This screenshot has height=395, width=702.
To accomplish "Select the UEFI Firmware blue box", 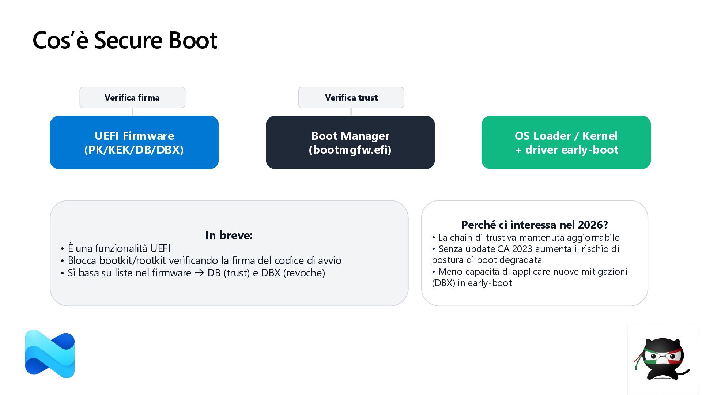I will [134, 142].
